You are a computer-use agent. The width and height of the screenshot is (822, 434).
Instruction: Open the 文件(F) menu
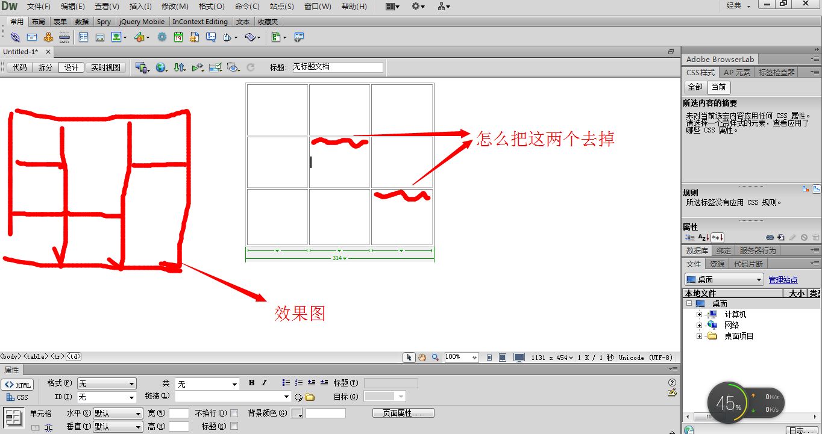pos(39,7)
